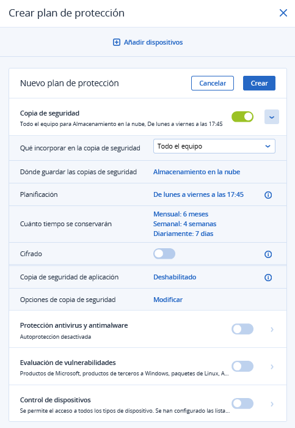Click Modificar for backup options
Image resolution: width=295 pixels, height=428 pixels.
[x=168, y=300]
